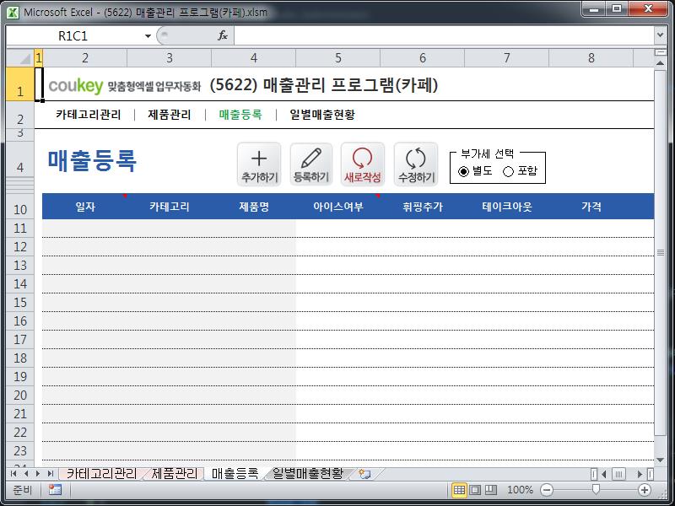The width and height of the screenshot is (675, 506).
Task: Open the Name Box dropdown arrow
Action: [148, 35]
